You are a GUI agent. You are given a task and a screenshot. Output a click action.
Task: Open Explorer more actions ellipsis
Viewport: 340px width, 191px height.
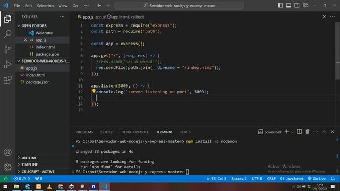point(62,16)
